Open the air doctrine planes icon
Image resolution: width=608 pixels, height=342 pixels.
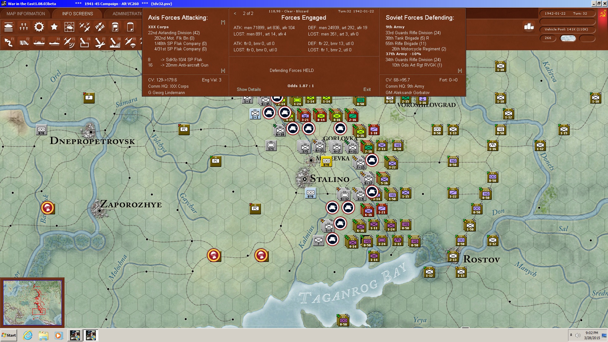pyautogui.click(x=85, y=27)
